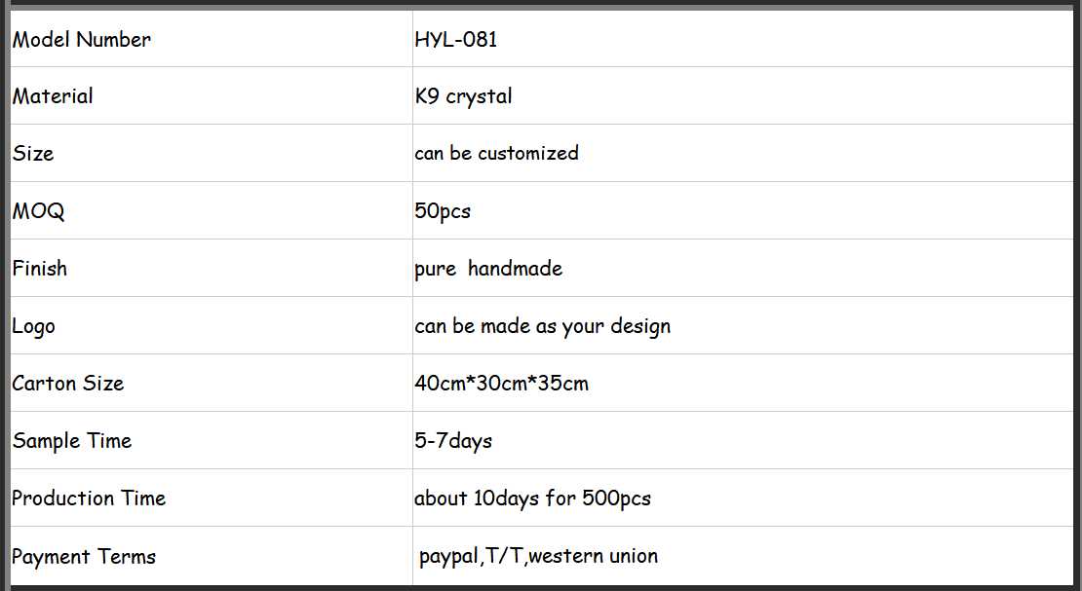Screen dimensions: 1082x591
Task: Click the "Production Time" label
Action: click(89, 499)
